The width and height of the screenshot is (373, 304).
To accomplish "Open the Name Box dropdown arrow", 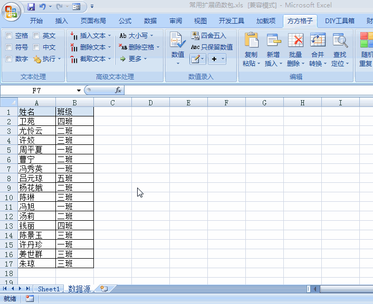I will pyautogui.click(x=79, y=91).
